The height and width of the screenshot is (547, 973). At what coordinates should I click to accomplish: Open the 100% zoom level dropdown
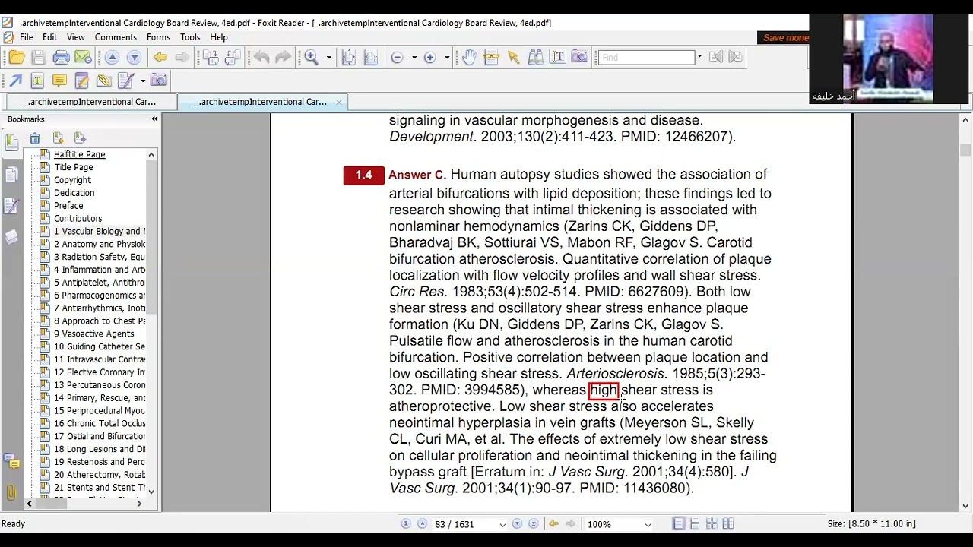[648, 525]
